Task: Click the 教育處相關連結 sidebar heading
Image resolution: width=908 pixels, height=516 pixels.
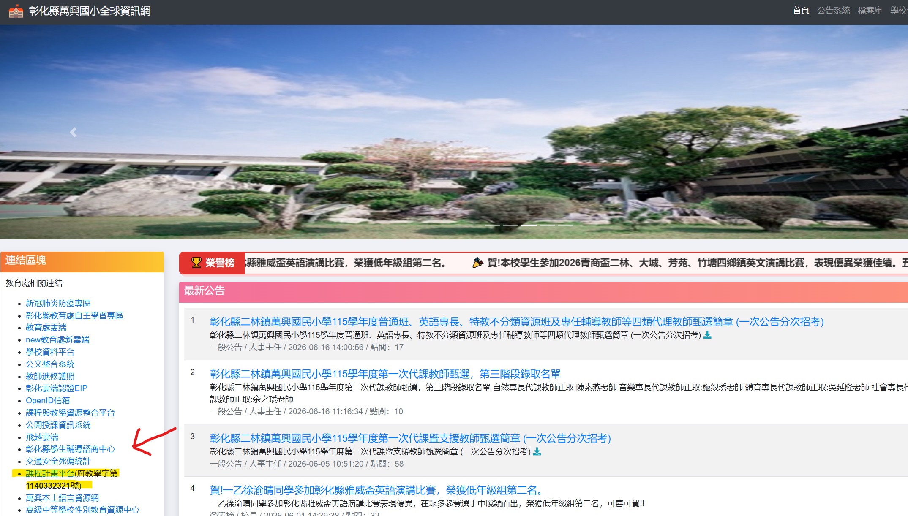Action: [x=34, y=283]
